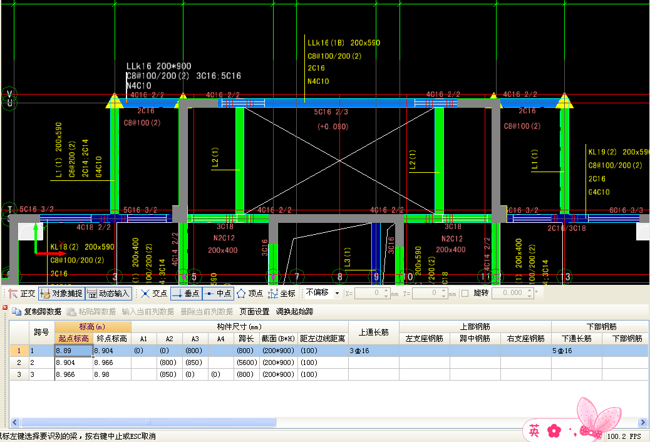Click the 截面(B*H) column header
Image resolution: width=650 pixels, height=442 pixels.
[x=278, y=339]
